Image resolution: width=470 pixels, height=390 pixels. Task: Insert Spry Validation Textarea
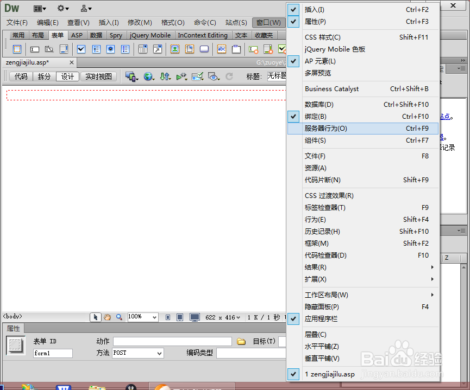pyautogui.click(x=268, y=49)
